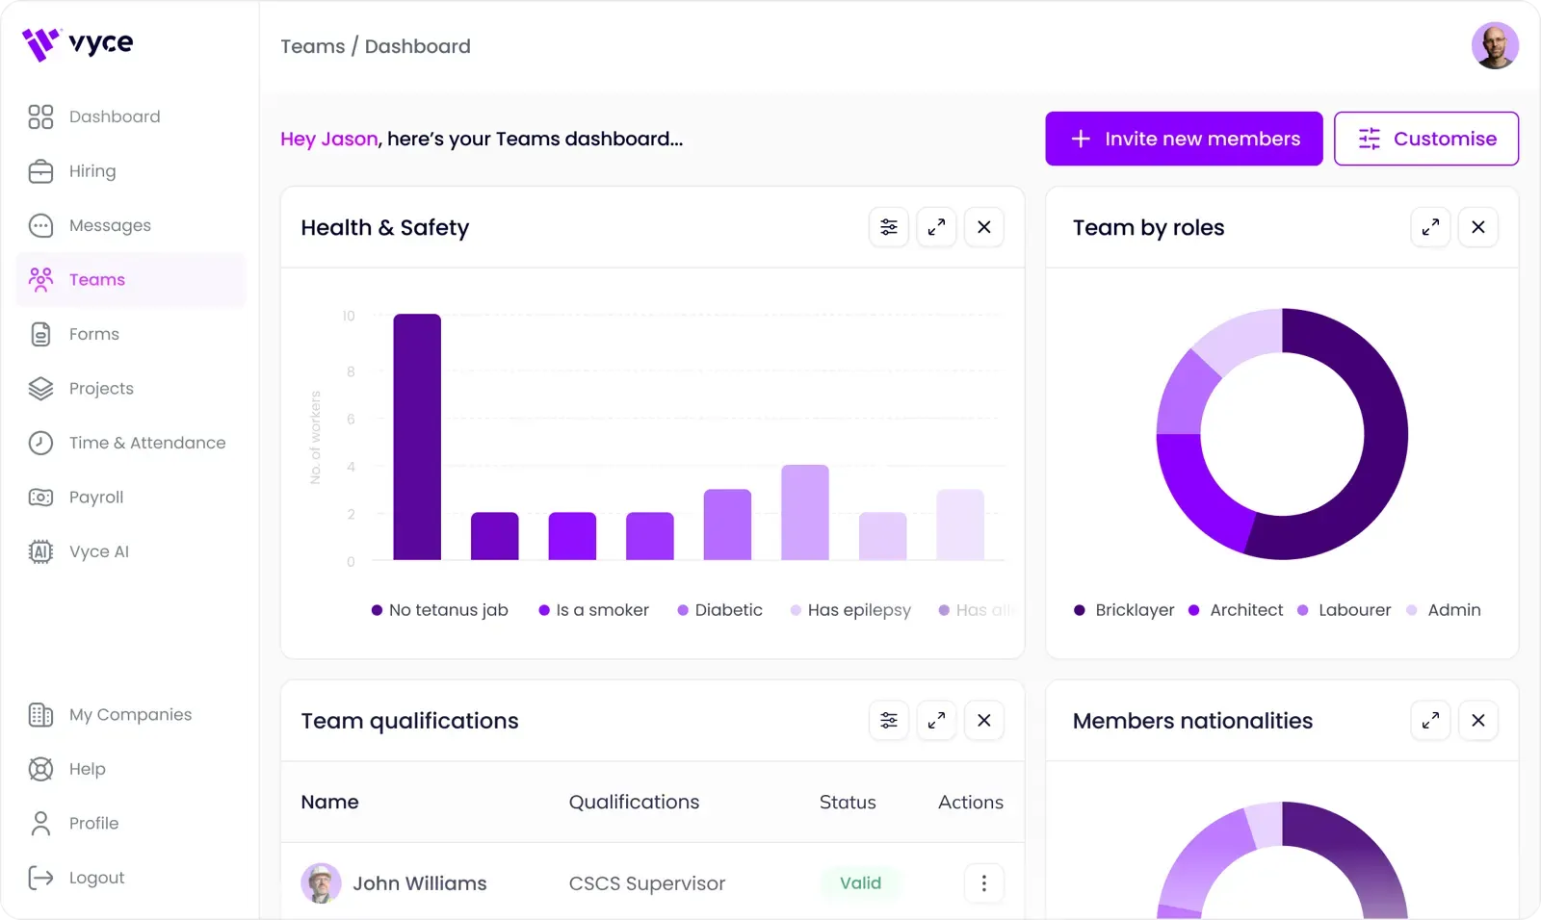Close the Team by roles widget
Image resolution: width=1541 pixels, height=920 pixels.
(1478, 227)
